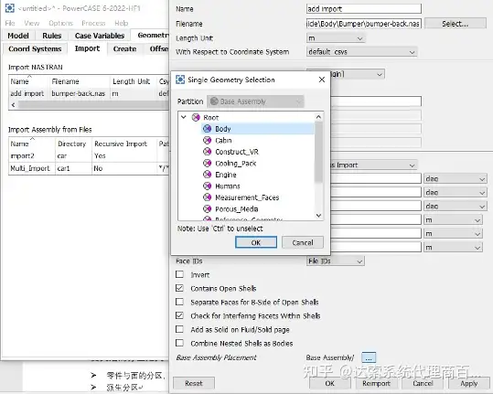The width and height of the screenshot is (493, 394).
Task: Open the Partition Base Assembly dropdown
Action: pyautogui.click(x=255, y=101)
